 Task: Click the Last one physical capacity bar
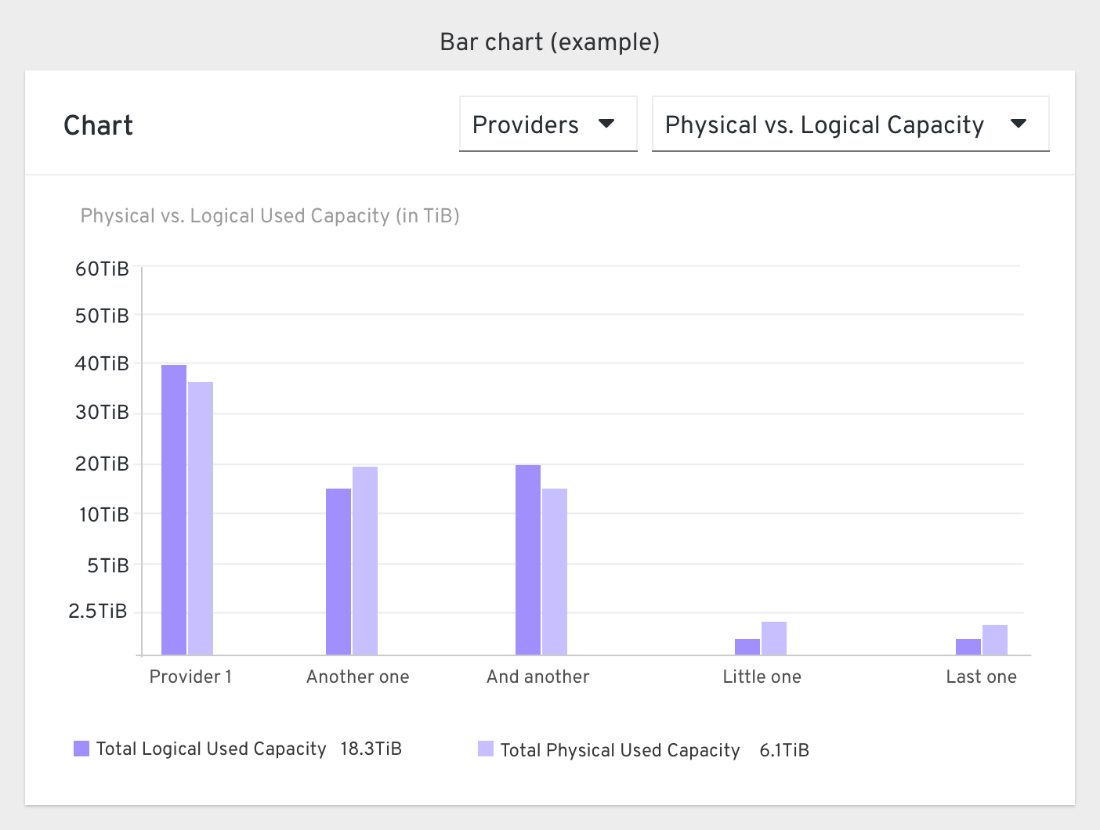click(995, 640)
